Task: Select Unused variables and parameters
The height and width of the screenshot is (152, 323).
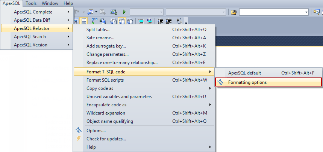Action: pos(144,97)
